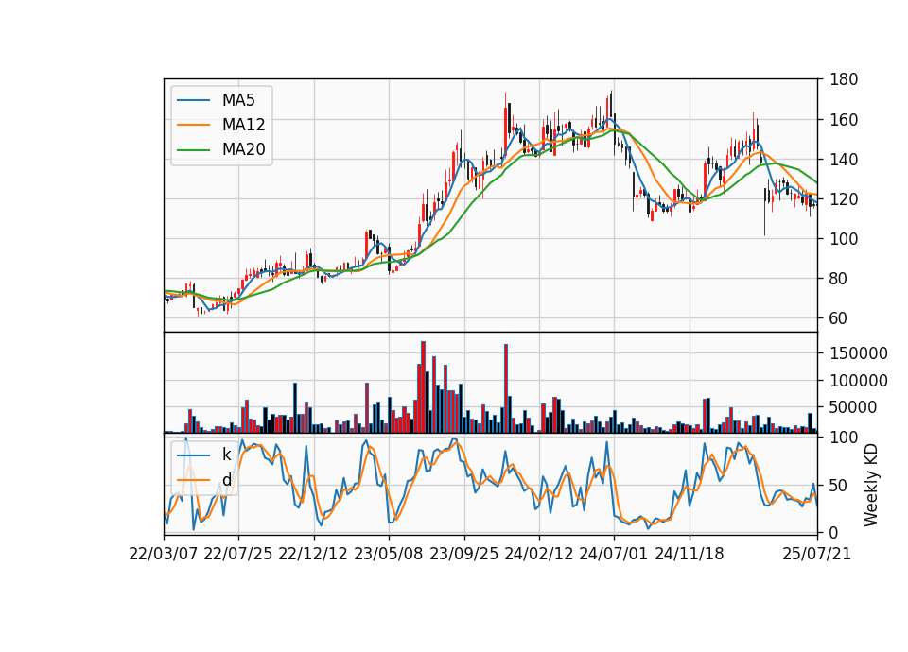This screenshot has height=652, width=908.
Task: Click the 24/07/01 date tick label
Action: (x=614, y=555)
